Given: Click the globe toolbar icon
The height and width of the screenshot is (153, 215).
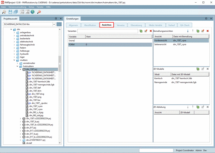Looking at the screenshot, I should (33, 12).
